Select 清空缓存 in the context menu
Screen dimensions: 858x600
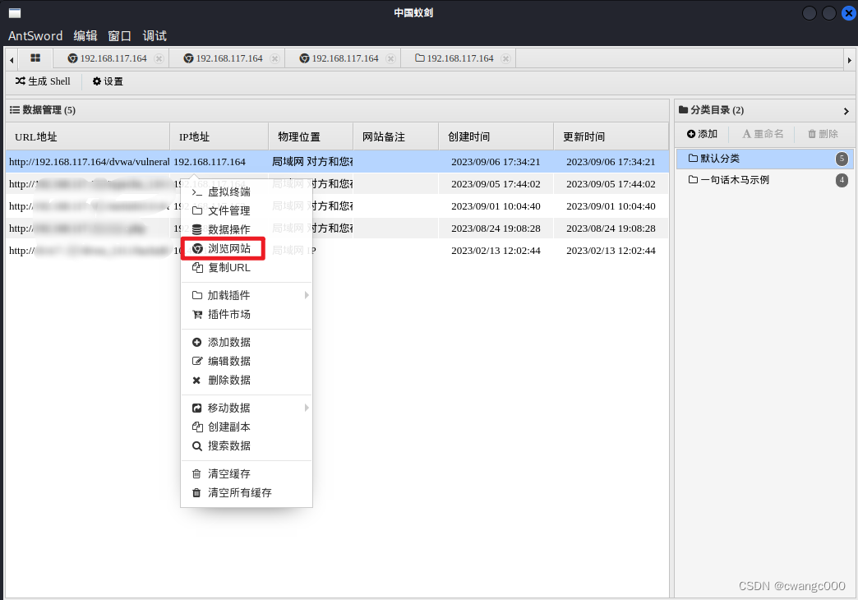tap(247, 473)
